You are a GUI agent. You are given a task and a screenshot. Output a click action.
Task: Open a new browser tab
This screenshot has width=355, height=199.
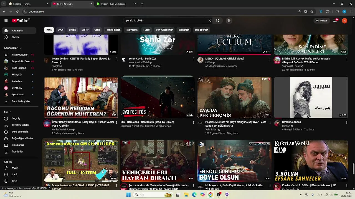coord(142,4)
